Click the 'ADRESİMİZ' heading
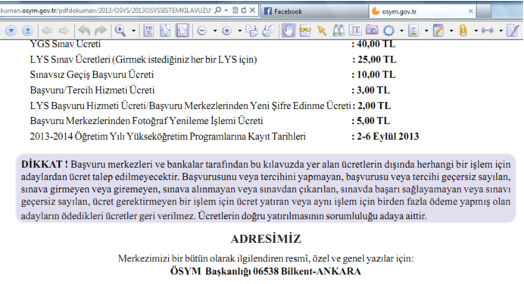 pyautogui.click(x=266, y=239)
